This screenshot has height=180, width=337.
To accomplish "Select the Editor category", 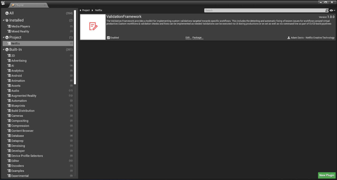I will click(x=38, y=161).
